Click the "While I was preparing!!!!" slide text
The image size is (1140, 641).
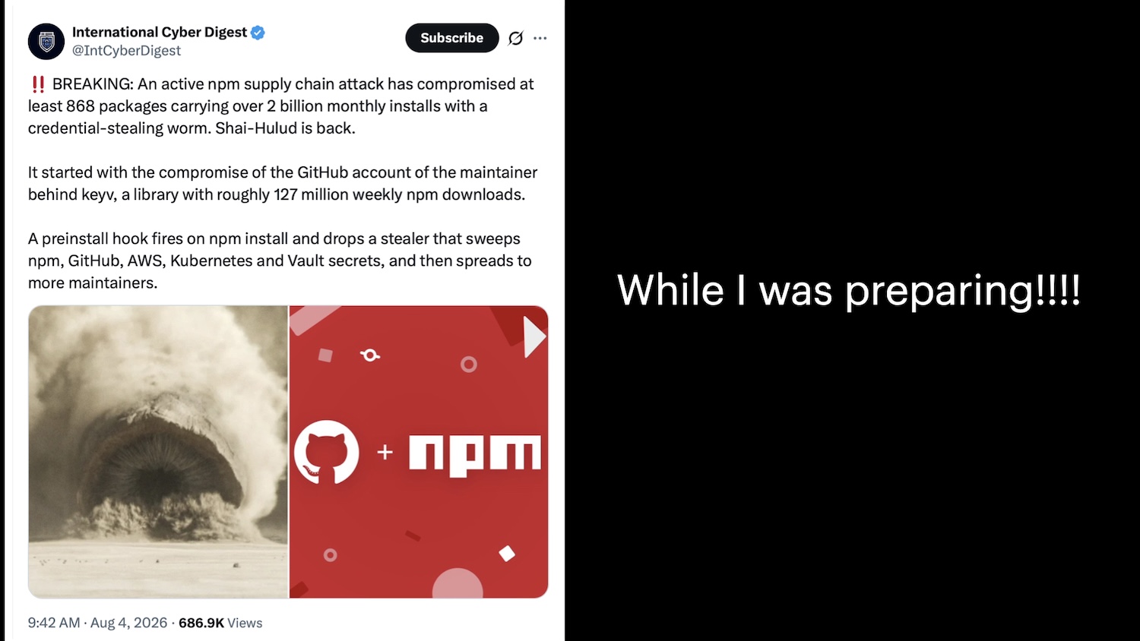849,291
